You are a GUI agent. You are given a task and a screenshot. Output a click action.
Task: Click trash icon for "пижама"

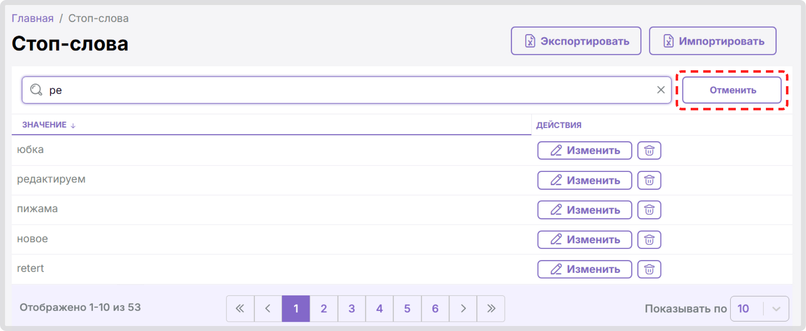point(649,210)
